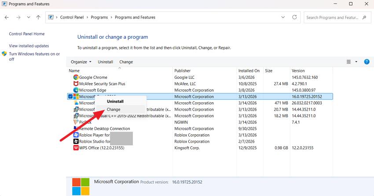Click product version 16.0.19725.20152 in details pane

point(187,182)
